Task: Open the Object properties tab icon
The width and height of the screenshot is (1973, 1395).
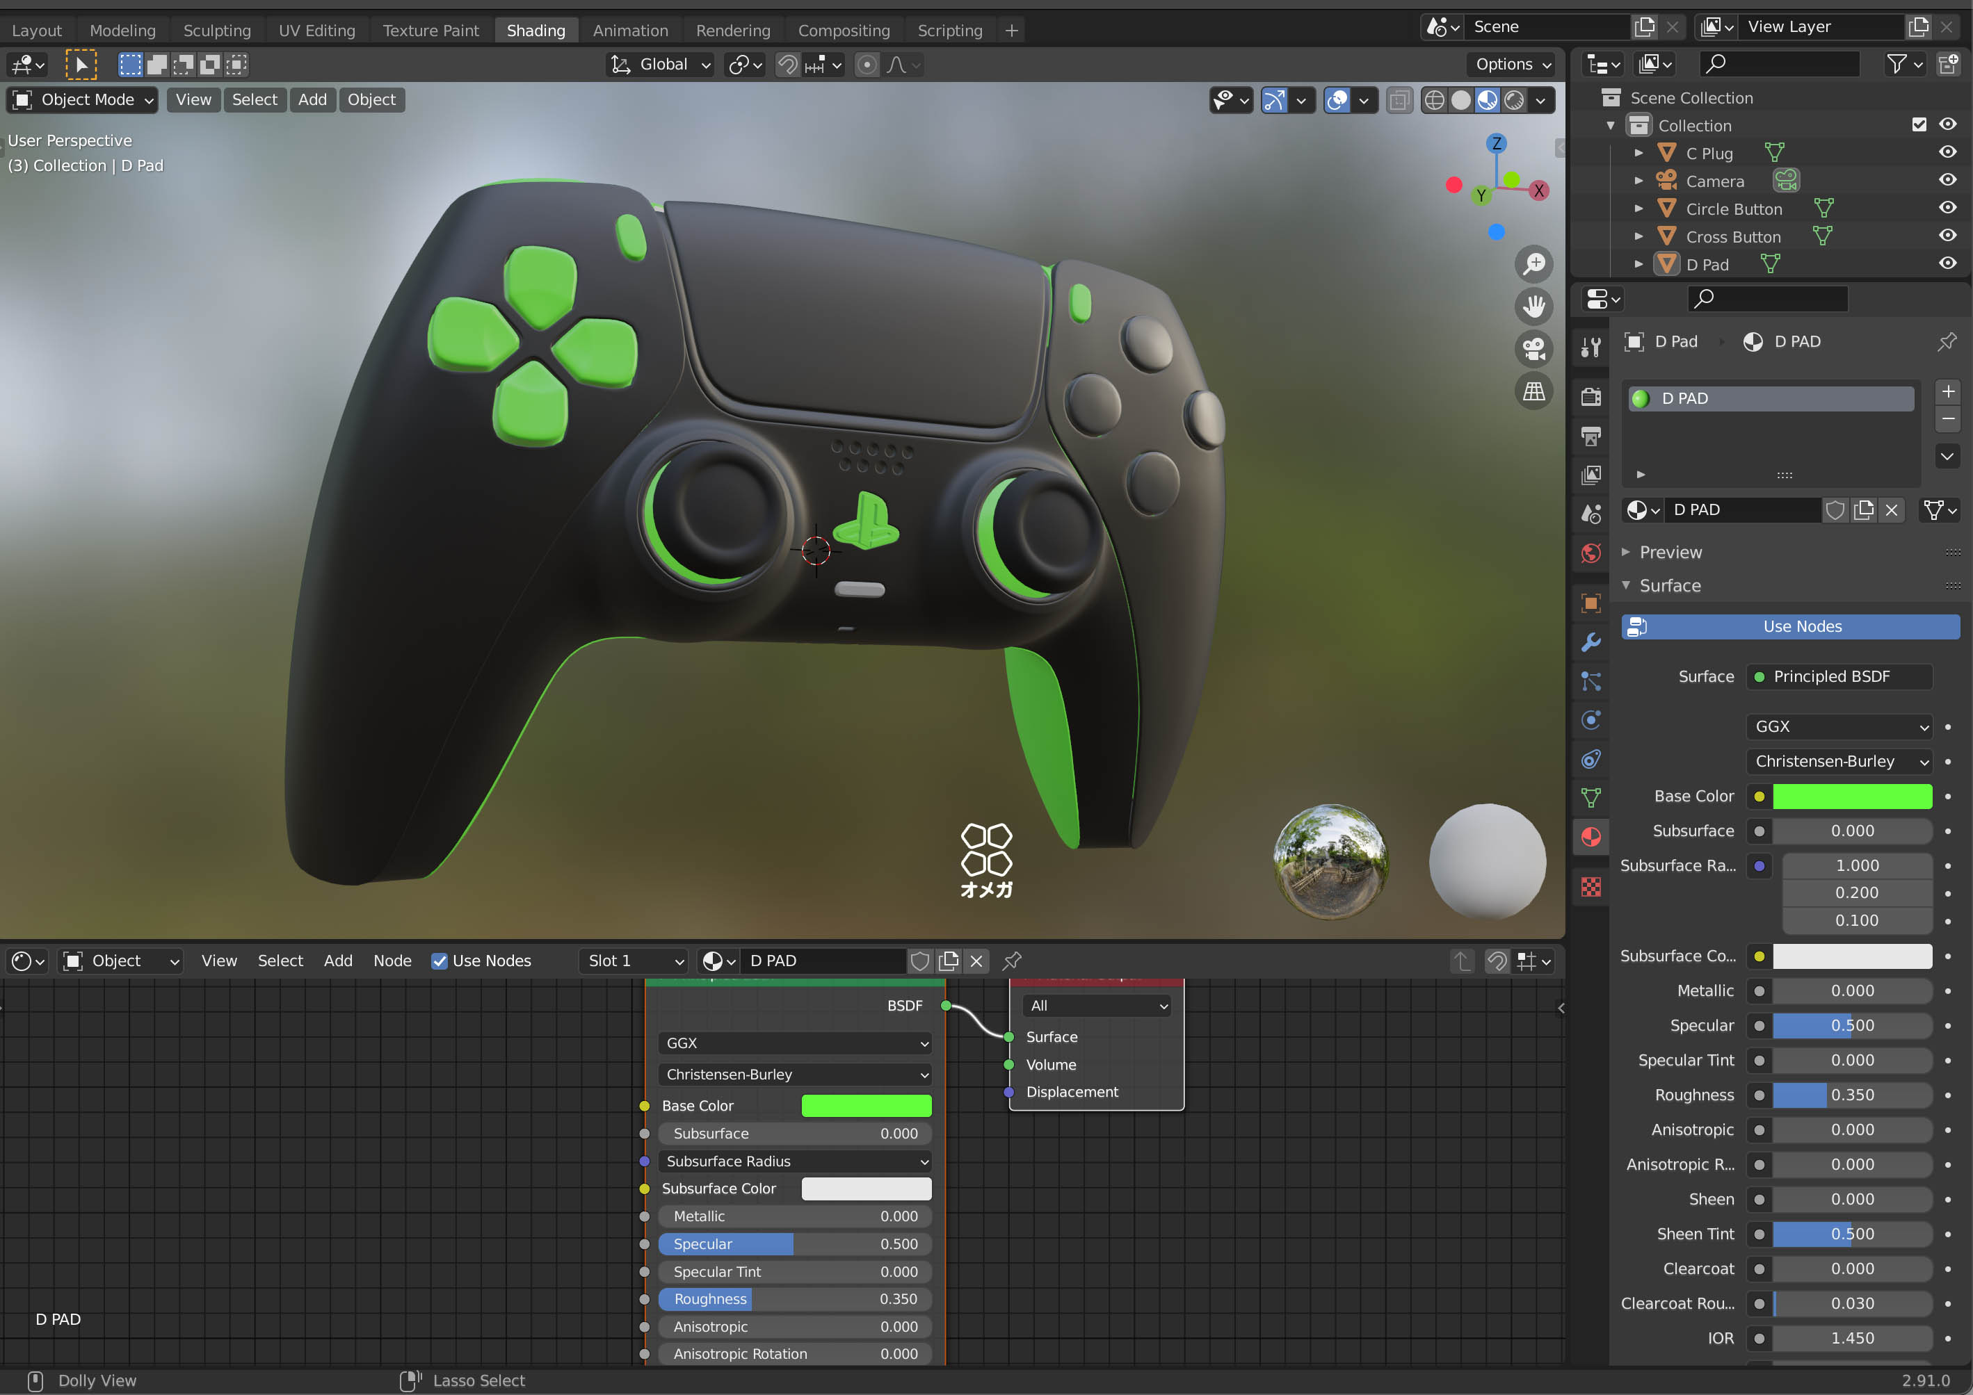Action: tap(1591, 603)
